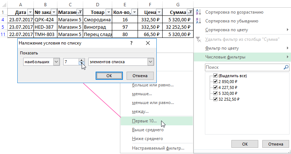The image size is (291, 154).
Task: Toggle the 5 320,00 ₽ checkbox
Action: (215, 93)
